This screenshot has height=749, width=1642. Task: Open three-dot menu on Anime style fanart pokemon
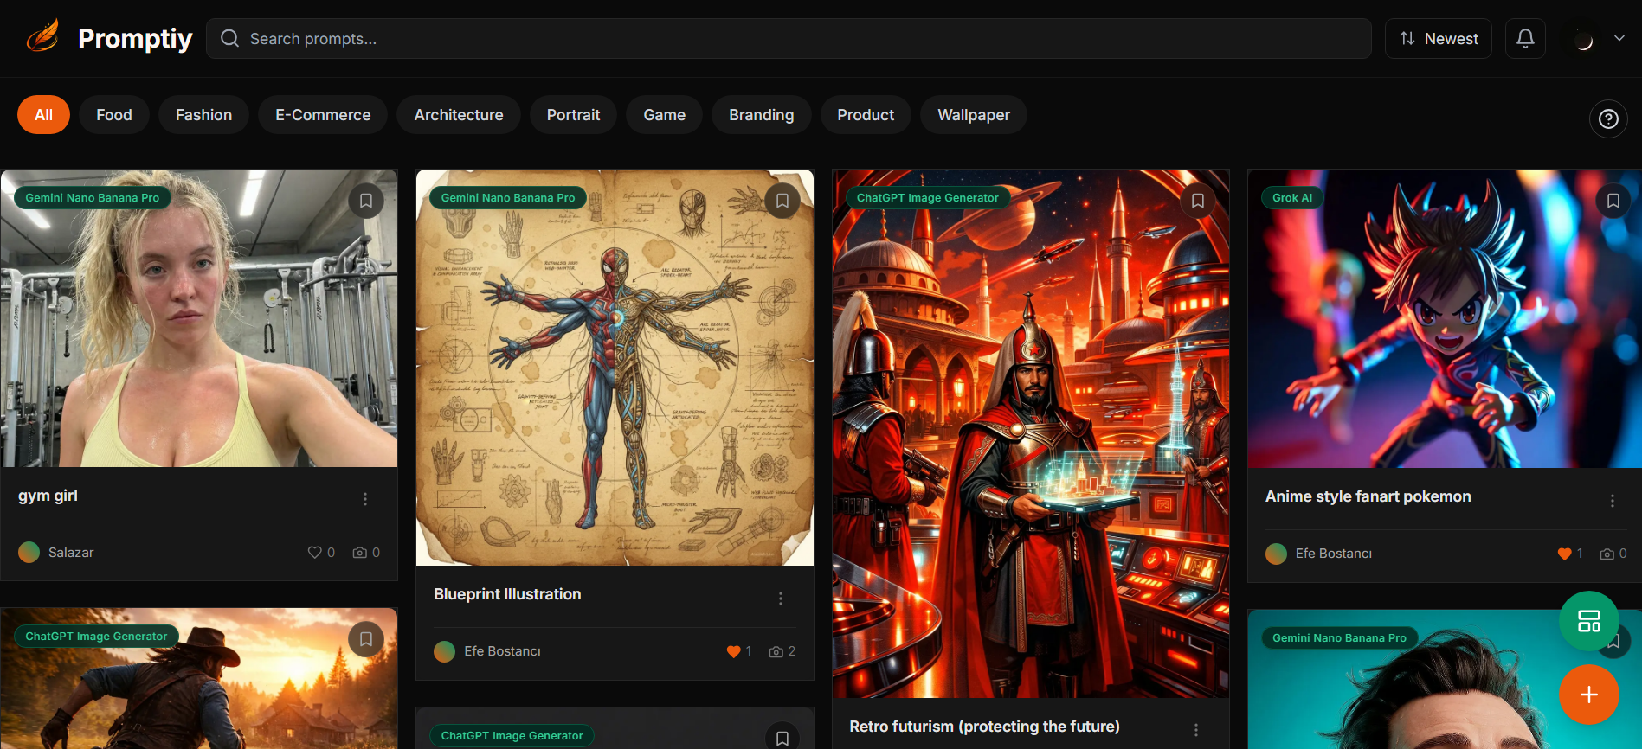pos(1612,501)
